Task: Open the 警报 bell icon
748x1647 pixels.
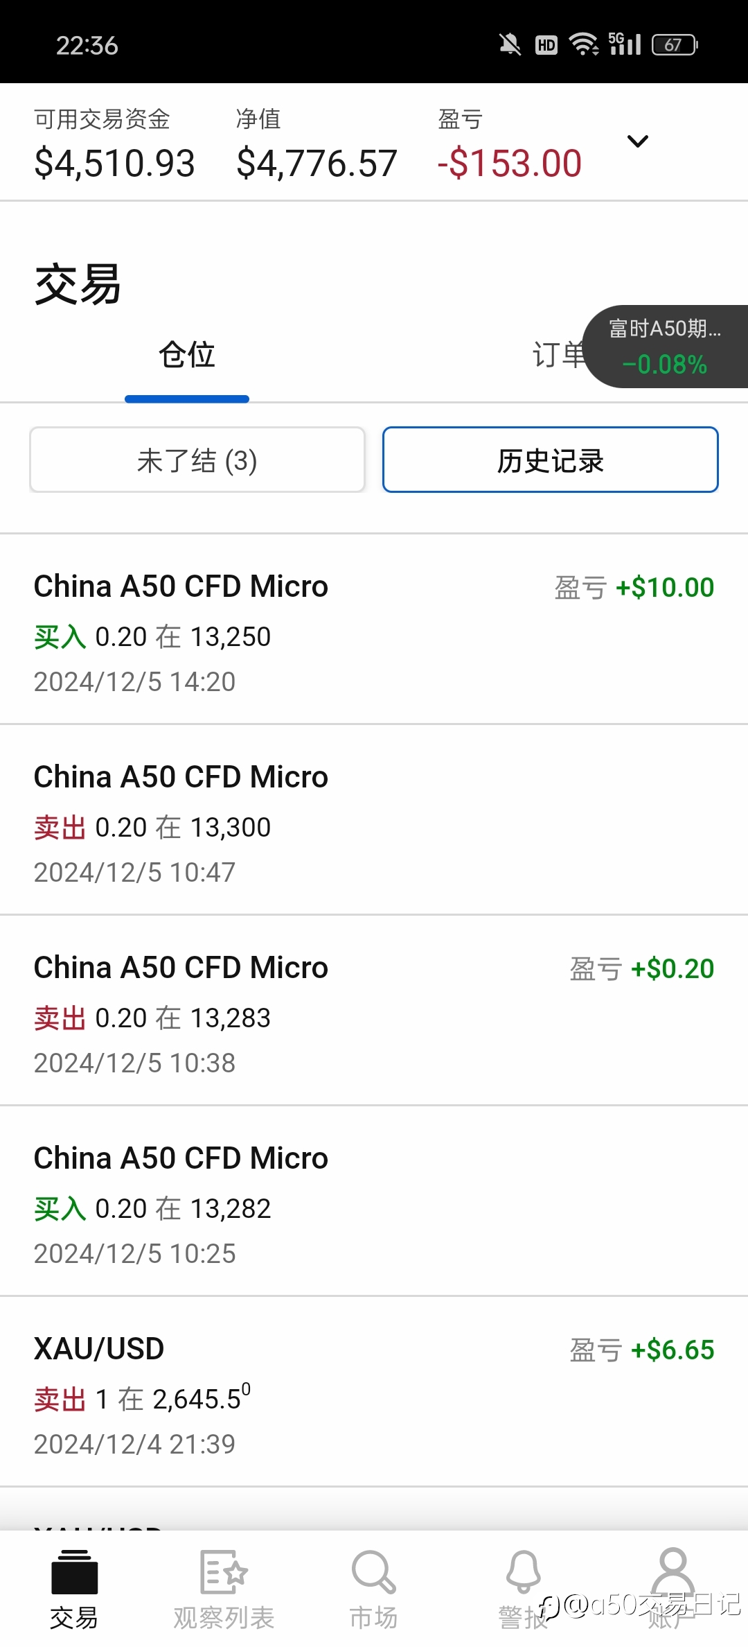Action: (524, 1572)
